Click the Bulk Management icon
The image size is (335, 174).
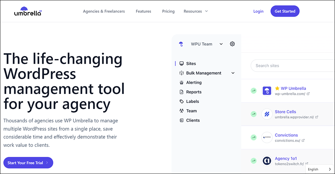(x=181, y=73)
